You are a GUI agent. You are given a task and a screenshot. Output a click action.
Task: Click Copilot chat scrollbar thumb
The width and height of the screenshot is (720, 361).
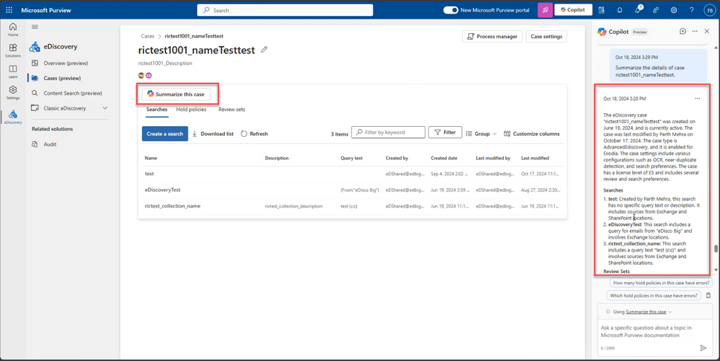click(x=716, y=249)
